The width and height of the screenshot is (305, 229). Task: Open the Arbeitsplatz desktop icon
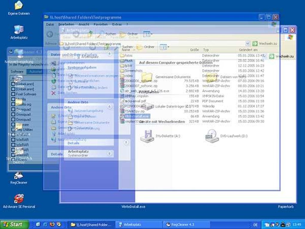19,32
